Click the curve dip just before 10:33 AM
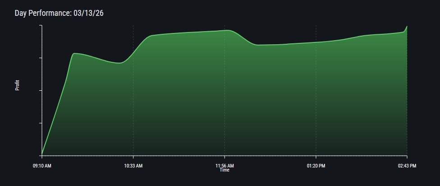This screenshot has height=186, width=440. point(119,63)
